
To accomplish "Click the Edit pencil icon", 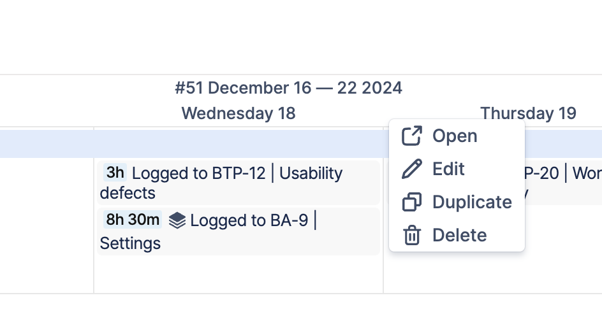I will click(x=412, y=169).
